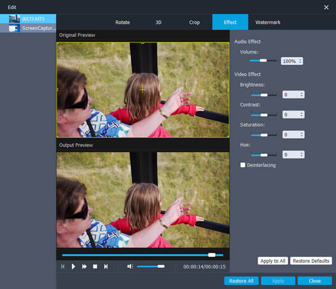
Task: Click the Restore Defaults button
Action: (x=311, y=261)
